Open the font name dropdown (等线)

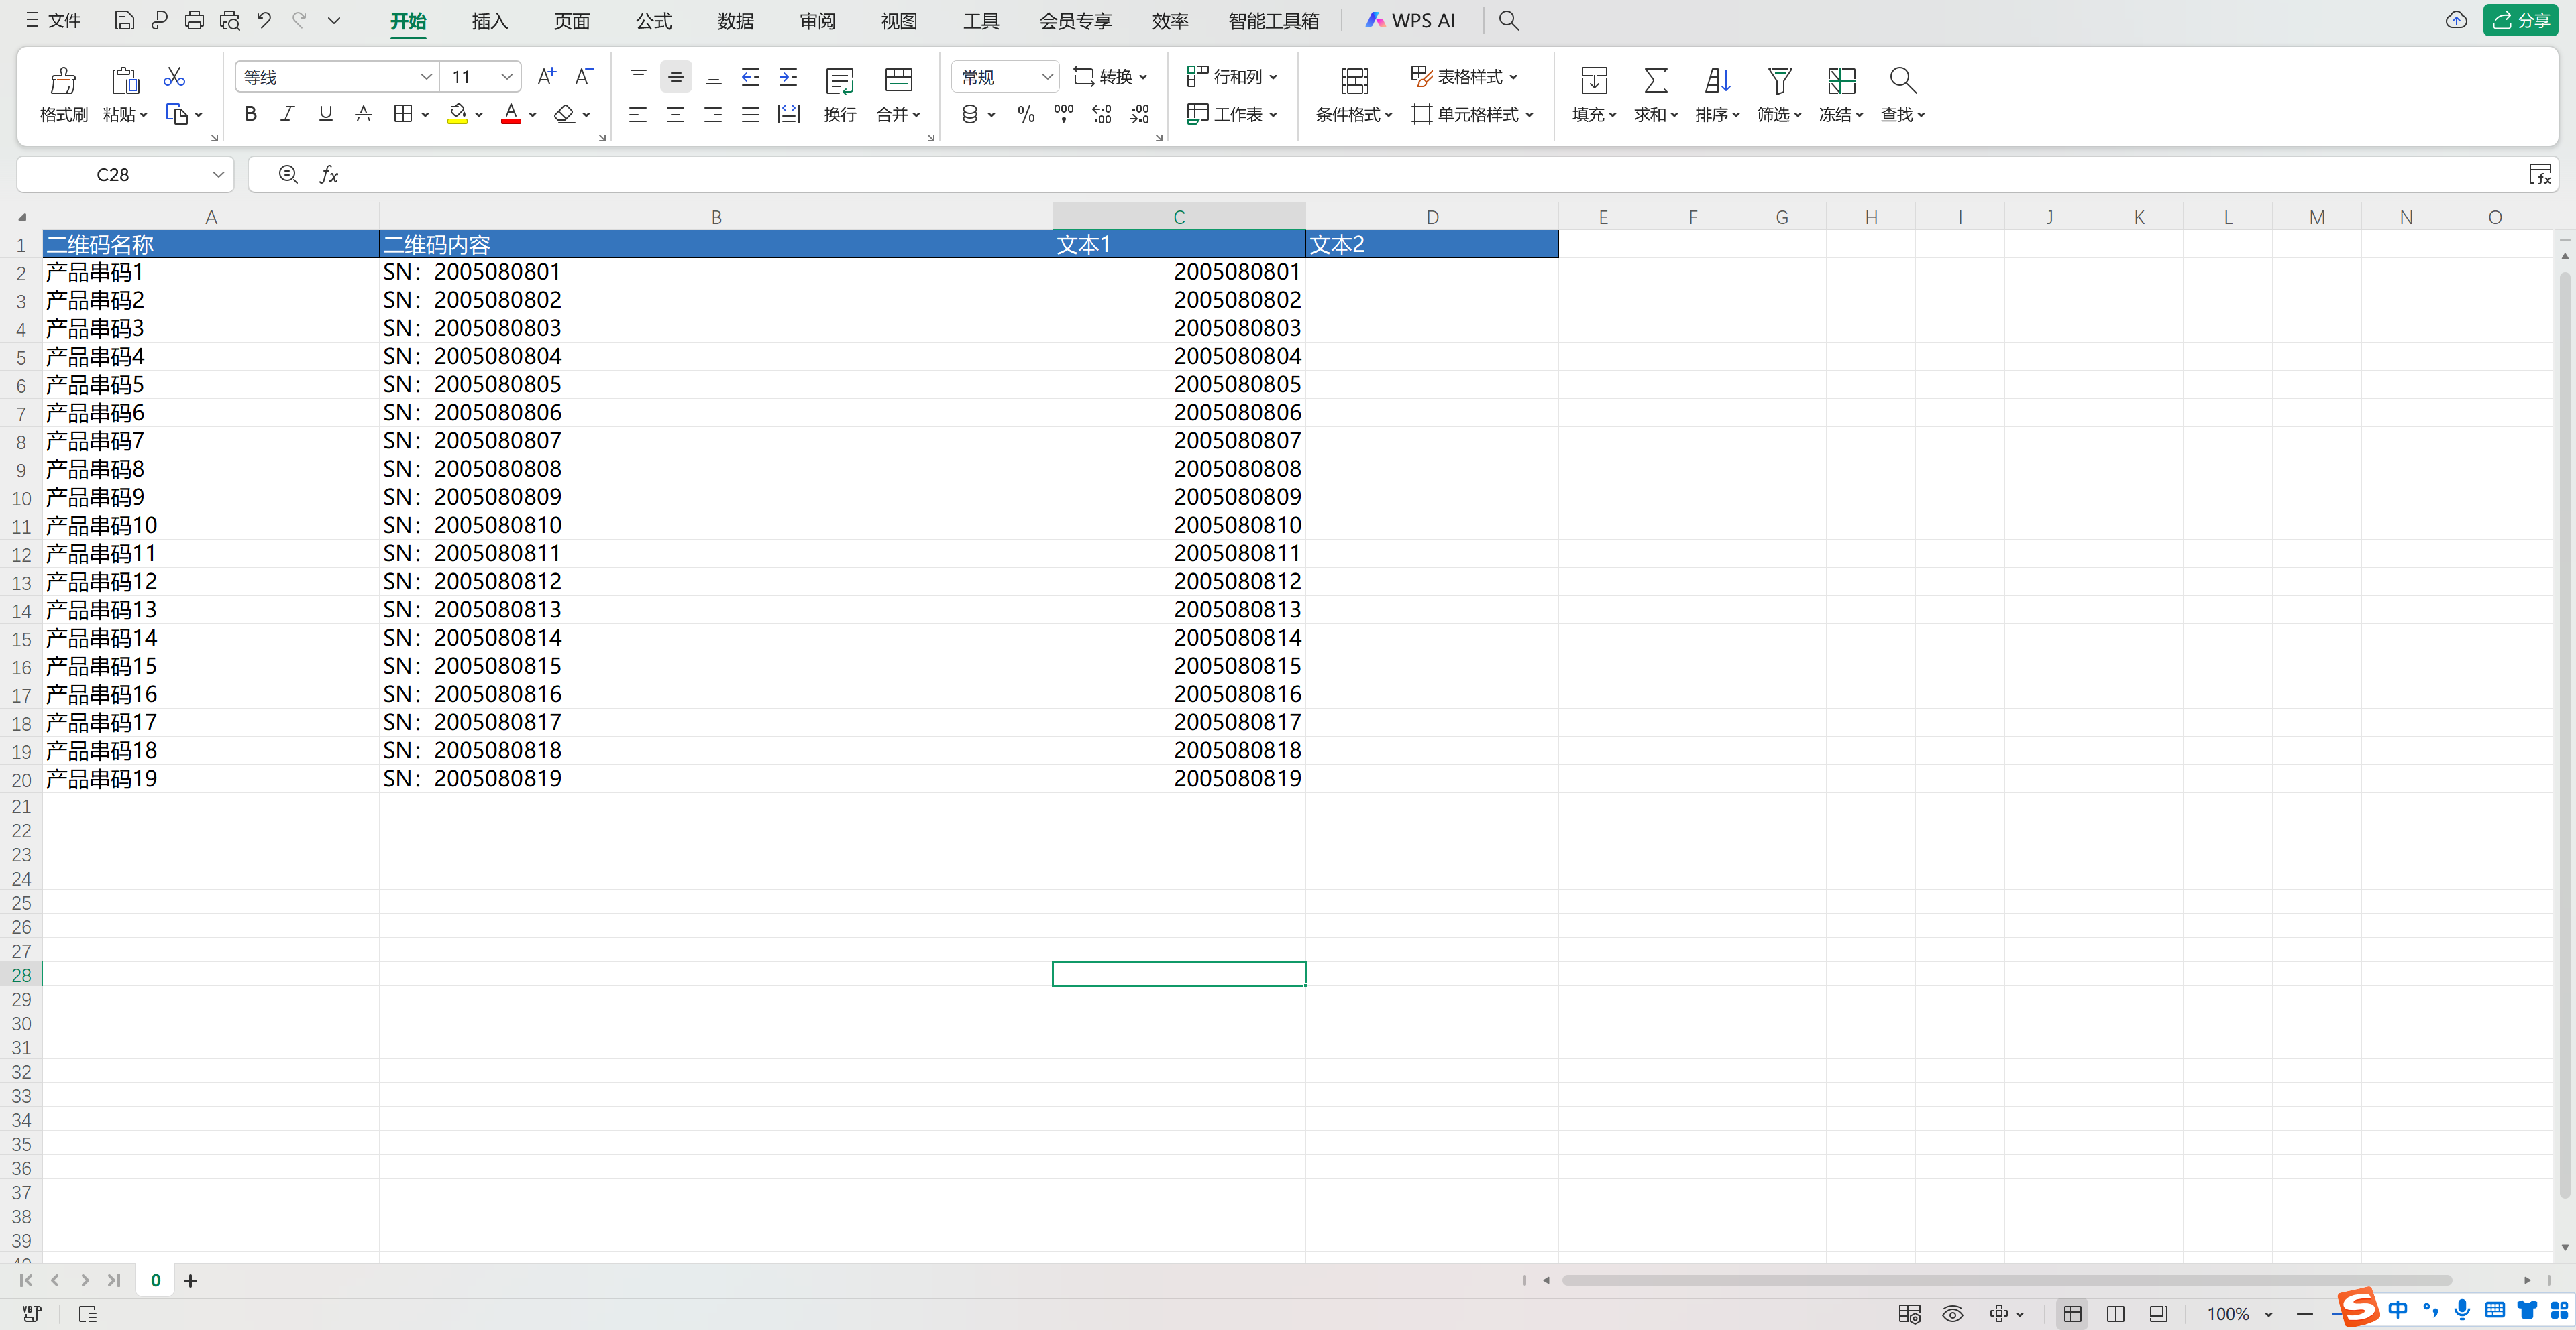[426, 77]
